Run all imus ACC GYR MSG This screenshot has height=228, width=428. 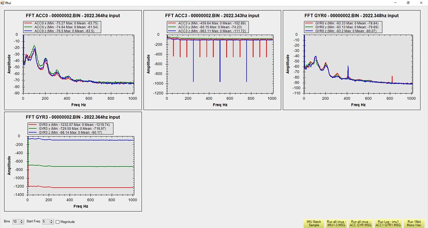[x=361, y=223]
